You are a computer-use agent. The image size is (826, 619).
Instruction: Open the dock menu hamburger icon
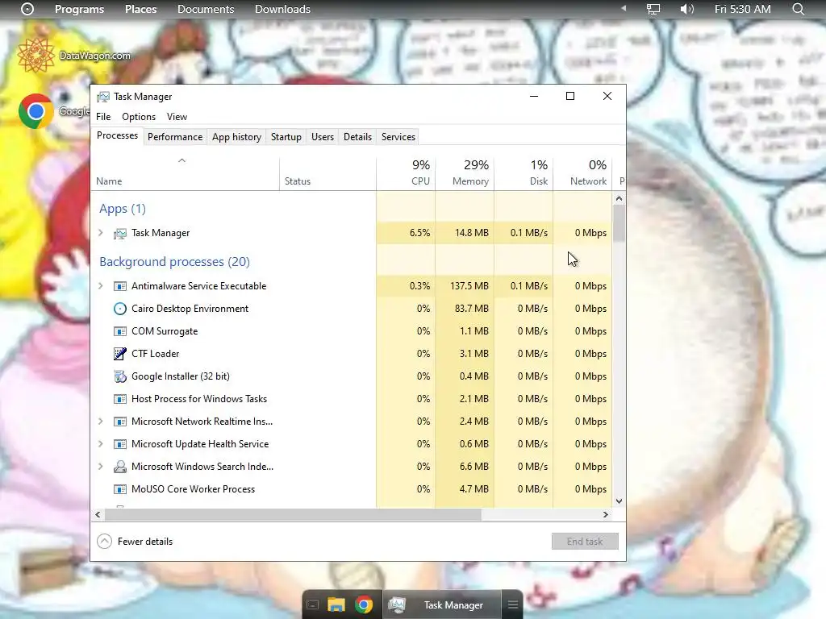click(512, 604)
